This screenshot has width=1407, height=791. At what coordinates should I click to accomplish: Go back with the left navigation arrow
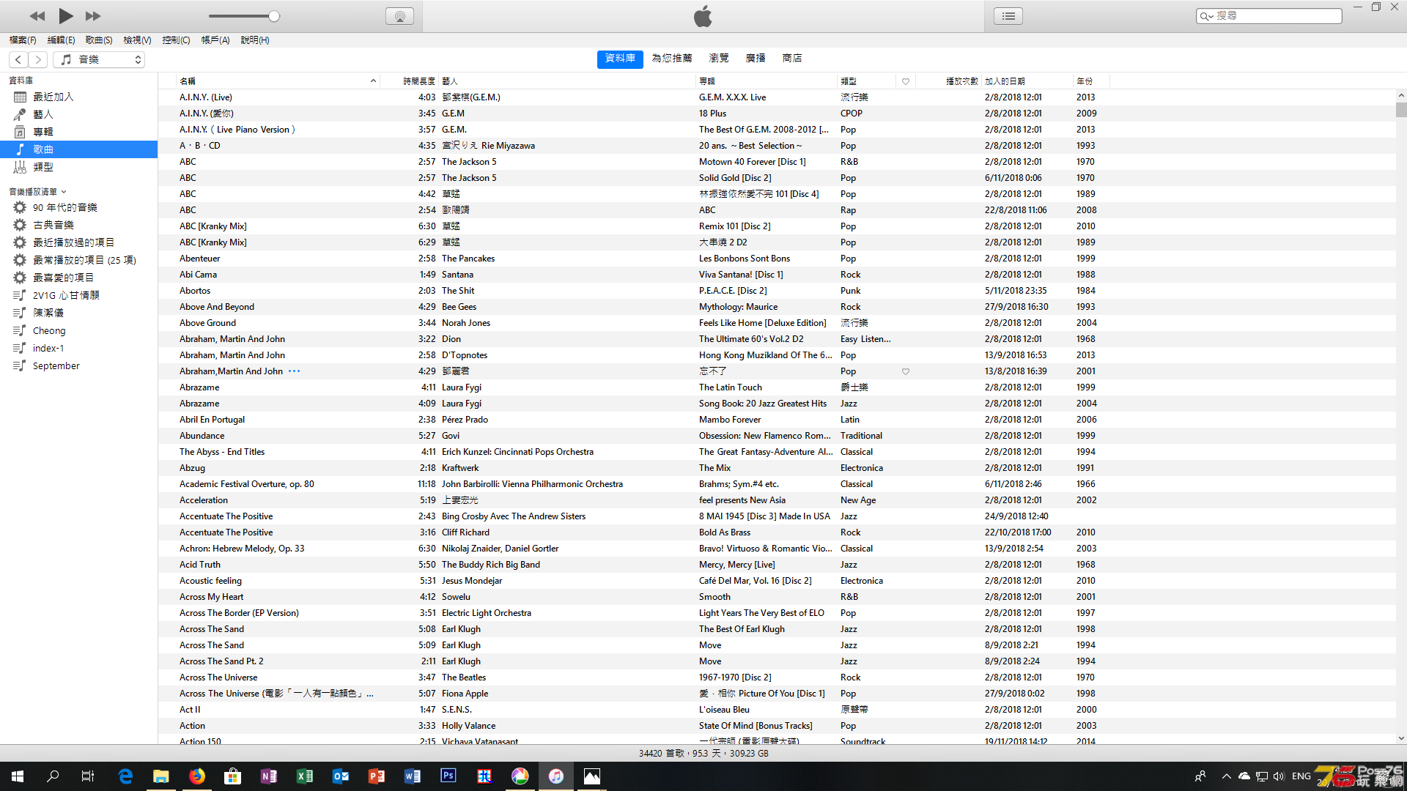pos(19,59)
